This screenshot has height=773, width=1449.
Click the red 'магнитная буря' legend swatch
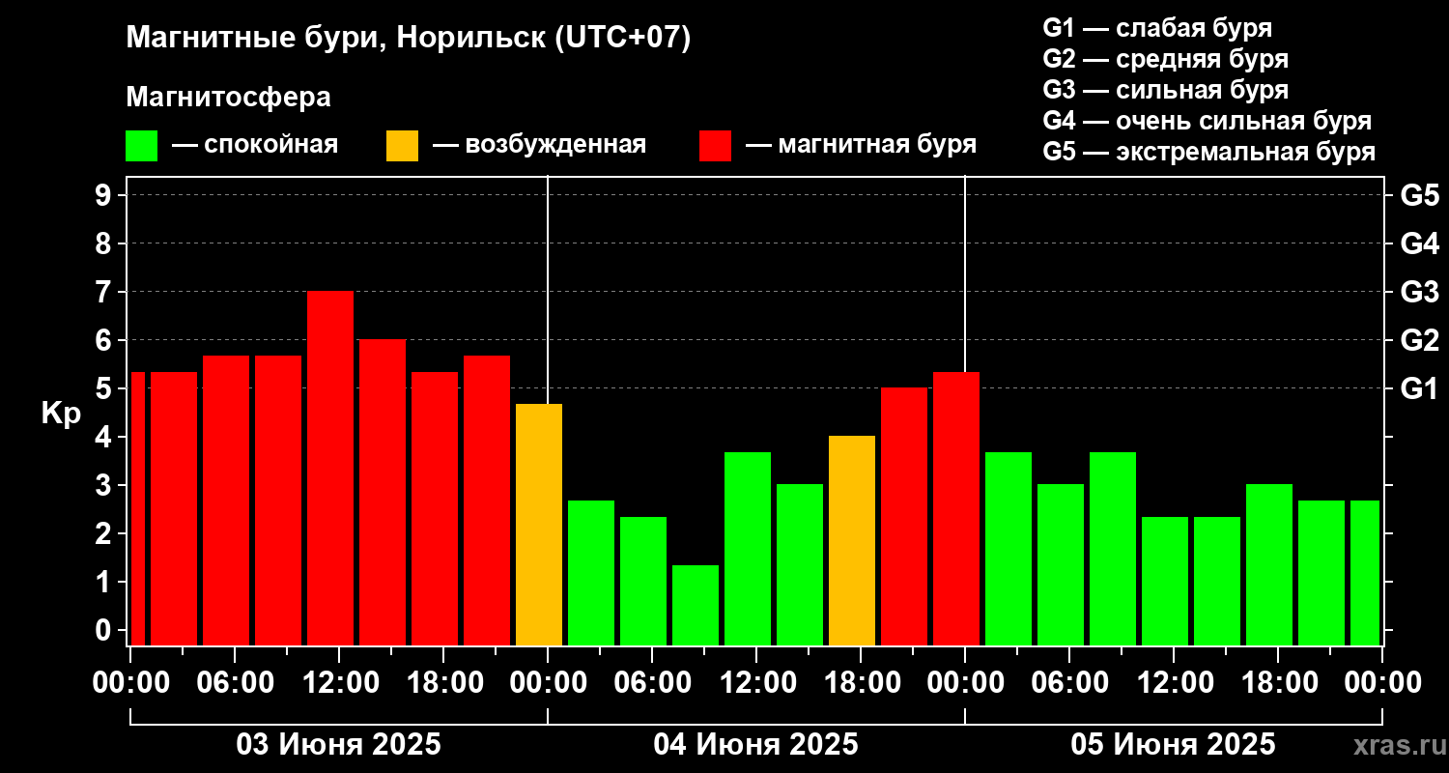[x=715, y=146]
